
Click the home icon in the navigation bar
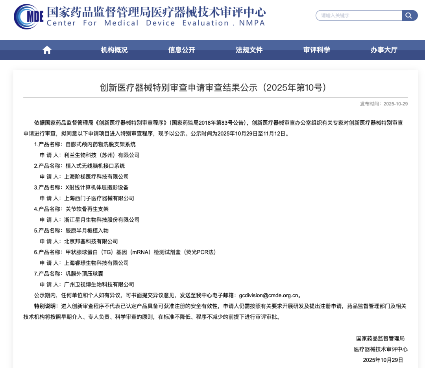coord(46,50)
